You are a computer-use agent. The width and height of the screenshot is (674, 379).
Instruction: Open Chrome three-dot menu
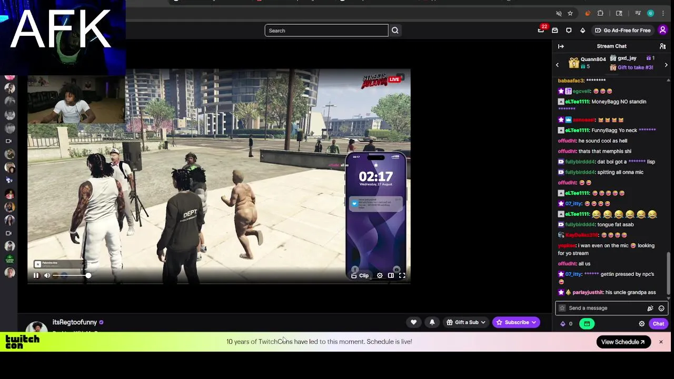[663, 13]
